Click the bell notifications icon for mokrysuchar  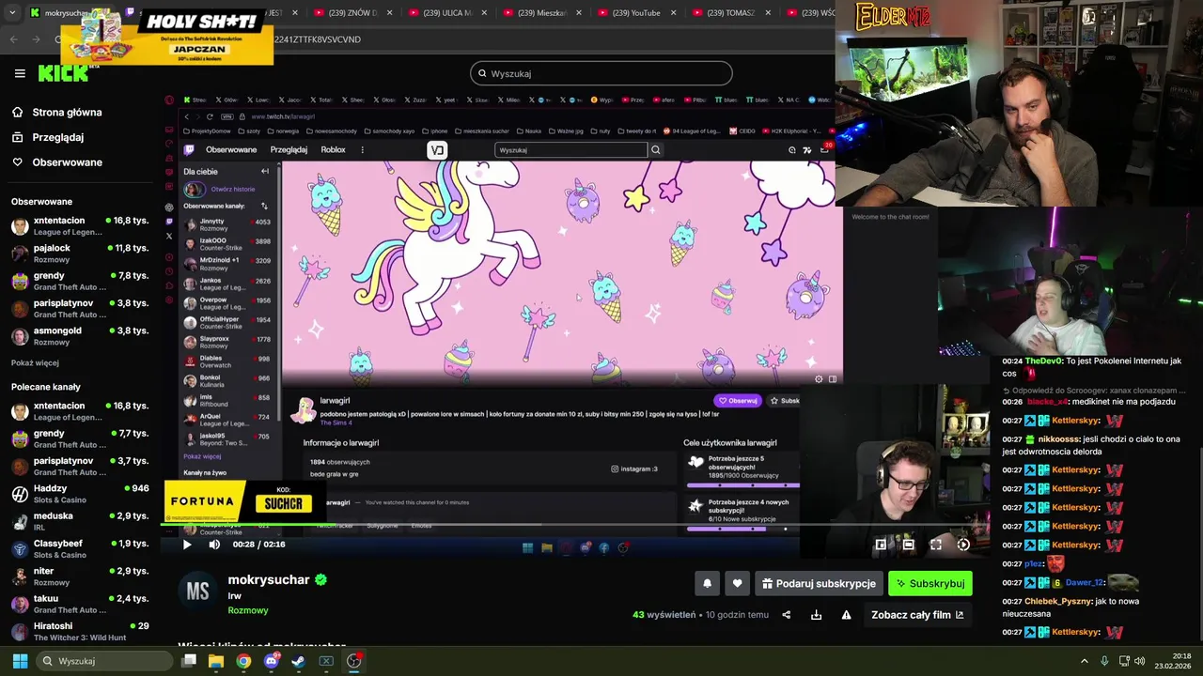click(x=707, y=583)
